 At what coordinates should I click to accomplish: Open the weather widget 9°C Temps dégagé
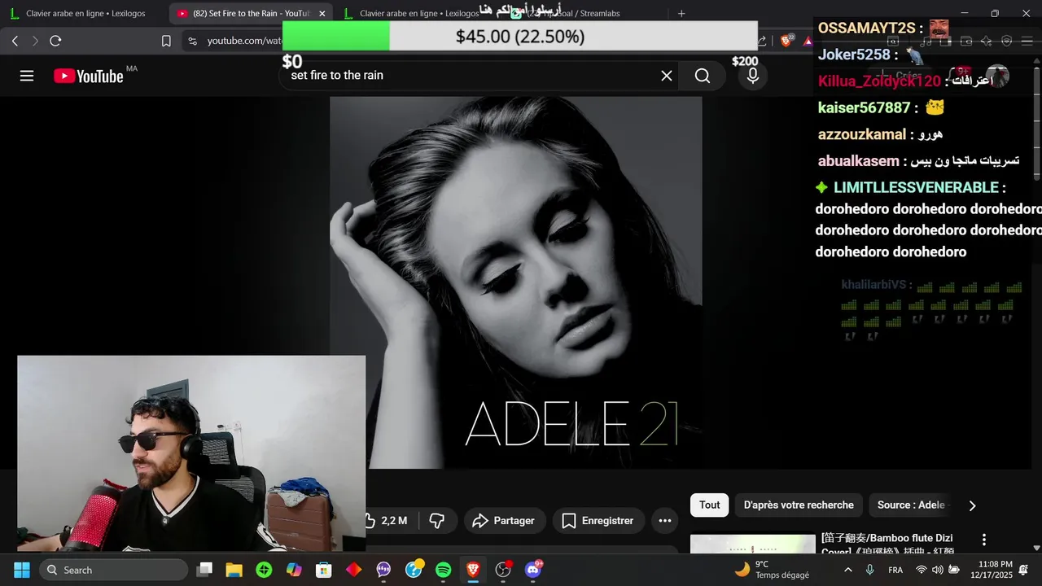click(x=773, y=570)
